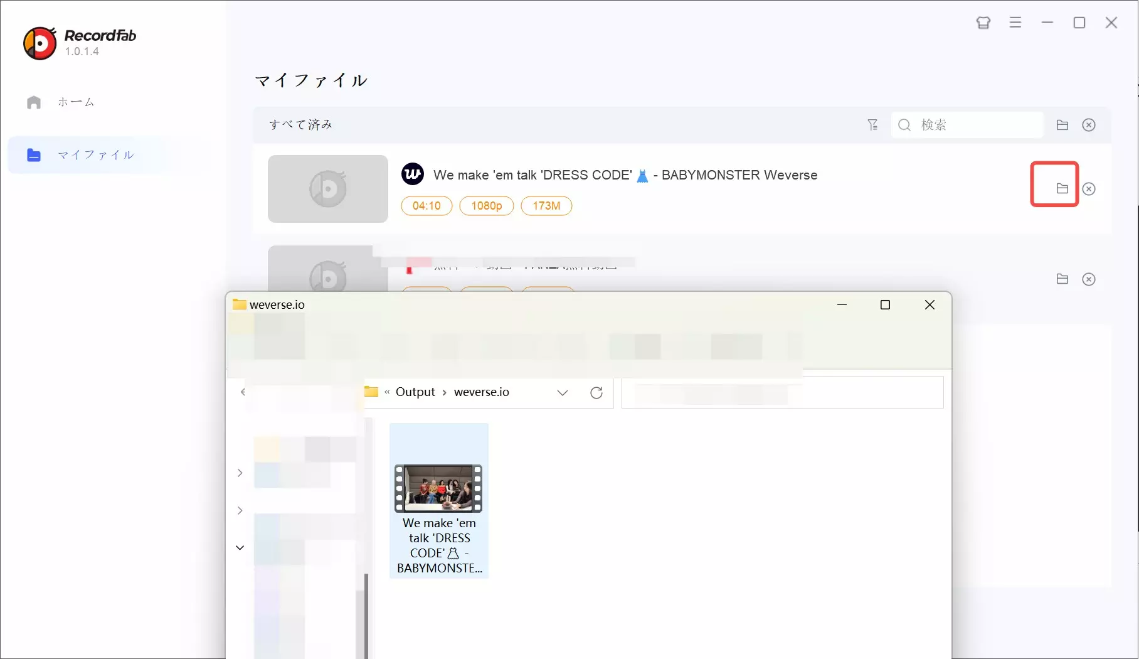Maximize the weverse.io Explorer window
Screen dimensions: 1139x659
pyautogui.click(x=885, y=305)
